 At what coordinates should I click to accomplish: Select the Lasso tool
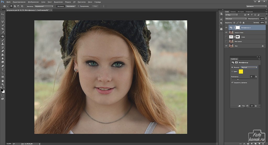coord(3,22)
